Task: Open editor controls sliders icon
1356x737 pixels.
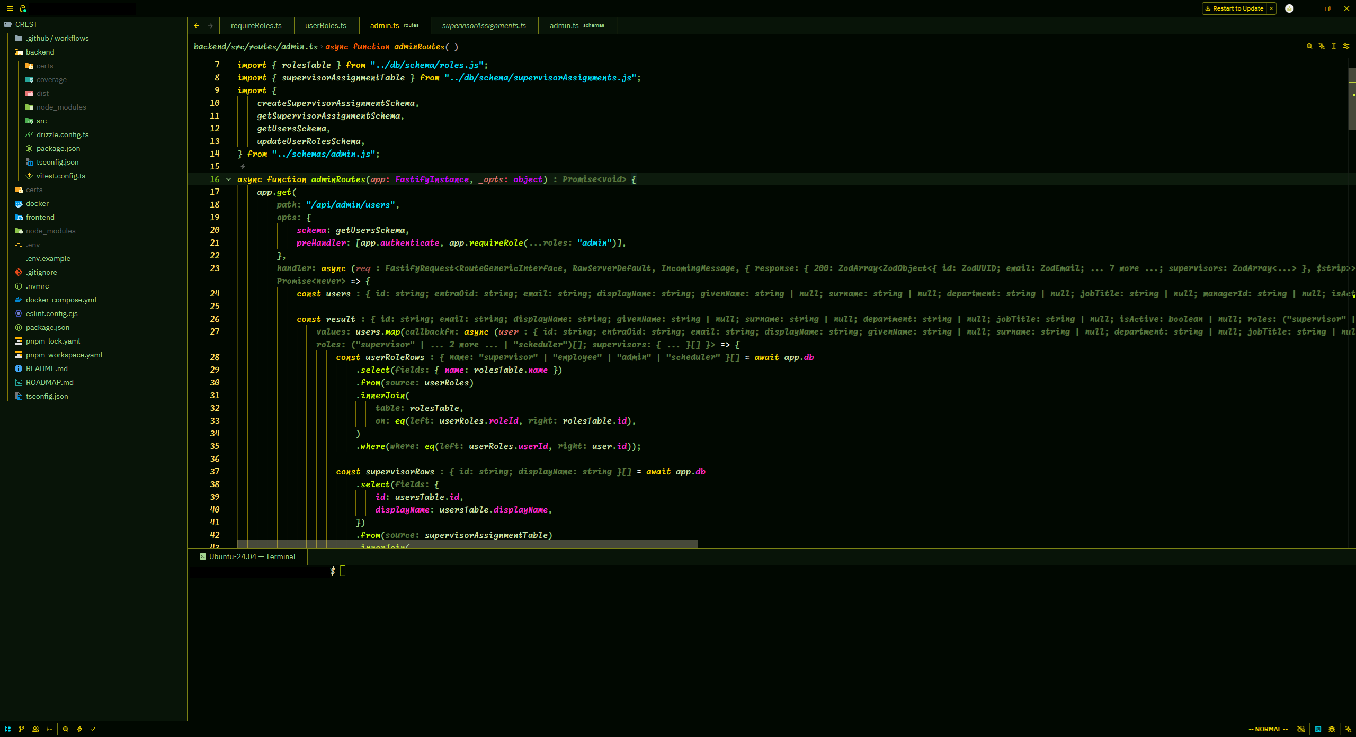Action: point(1346,47)
